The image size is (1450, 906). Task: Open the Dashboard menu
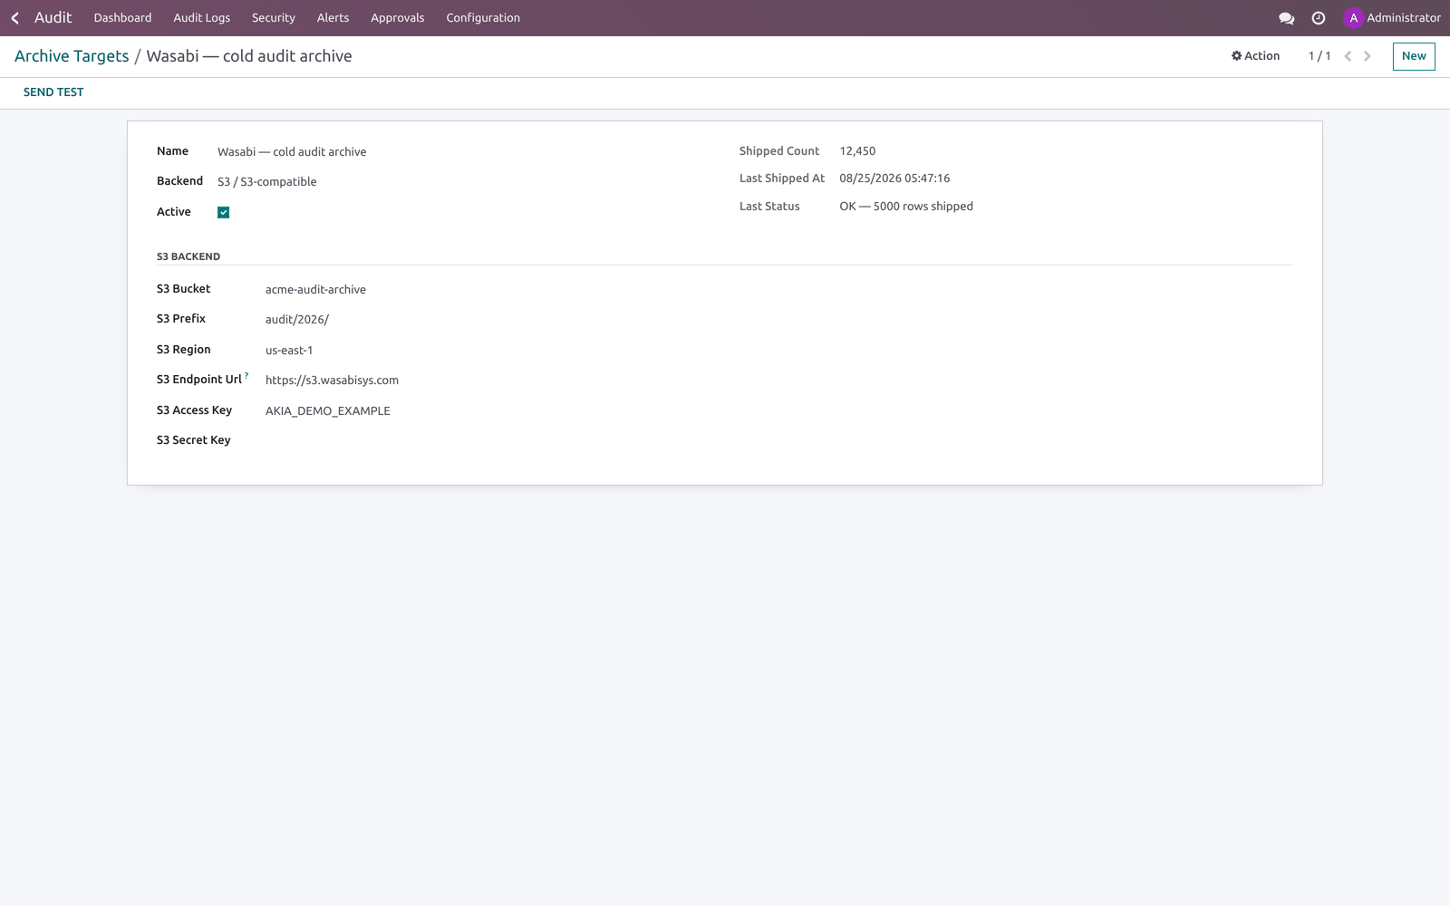pyautogui.click(x=122, y=18)
